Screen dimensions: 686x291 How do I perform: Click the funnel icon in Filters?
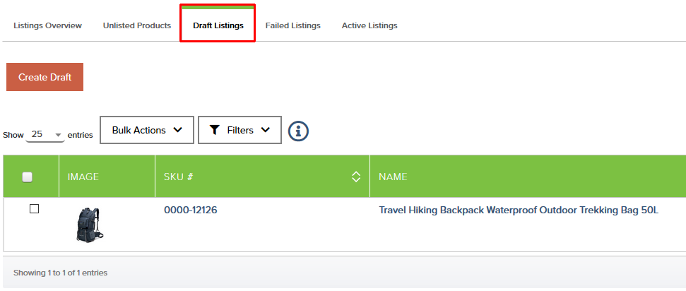[214, 130]
